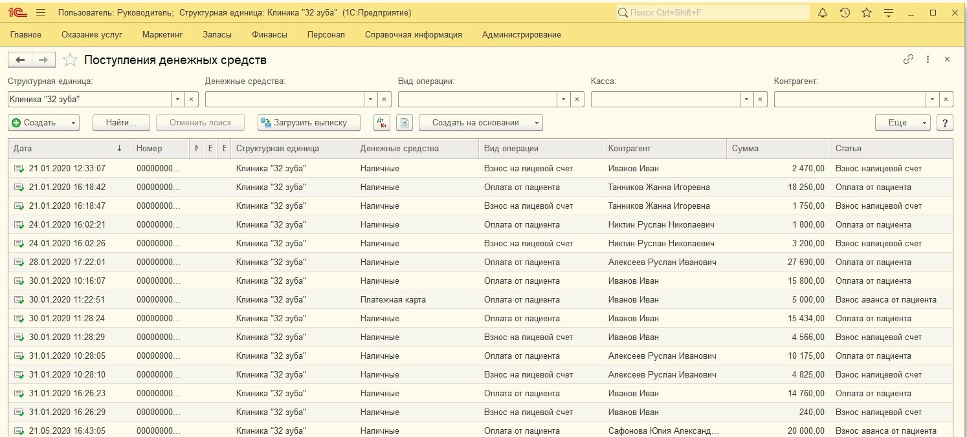Open the Финансы menu
967x437 pixels.
[269, 35]
